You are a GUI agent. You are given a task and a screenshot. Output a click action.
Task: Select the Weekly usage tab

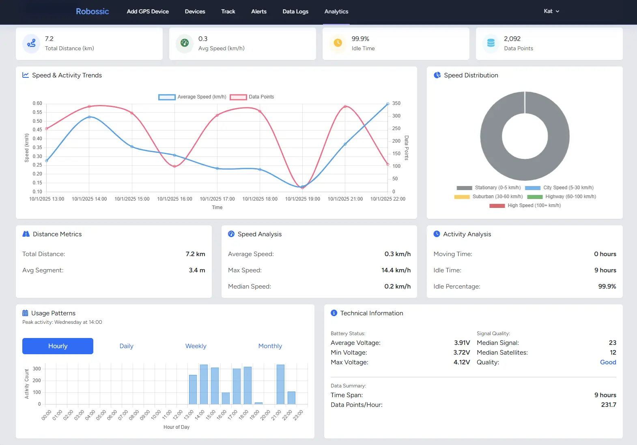pos(196,346)
